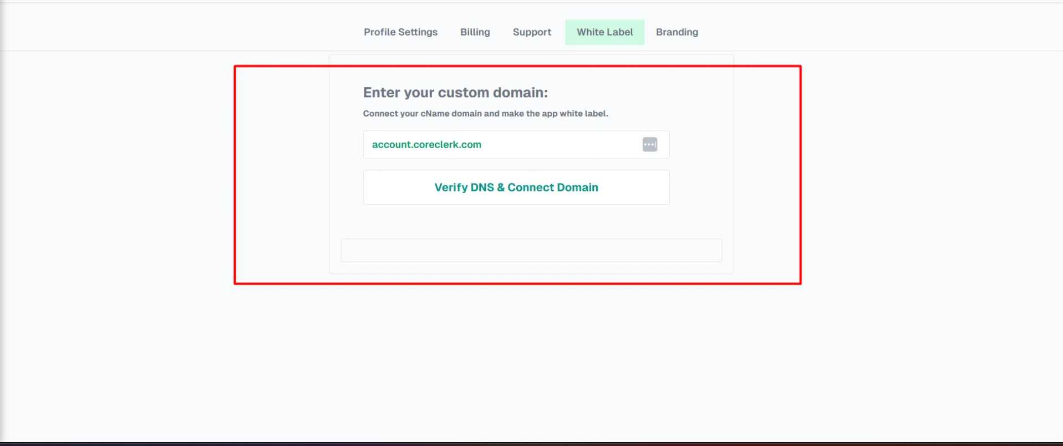Go to the Support tab
This screenshot has width=1063, height=446.
(x=532, y=32)
